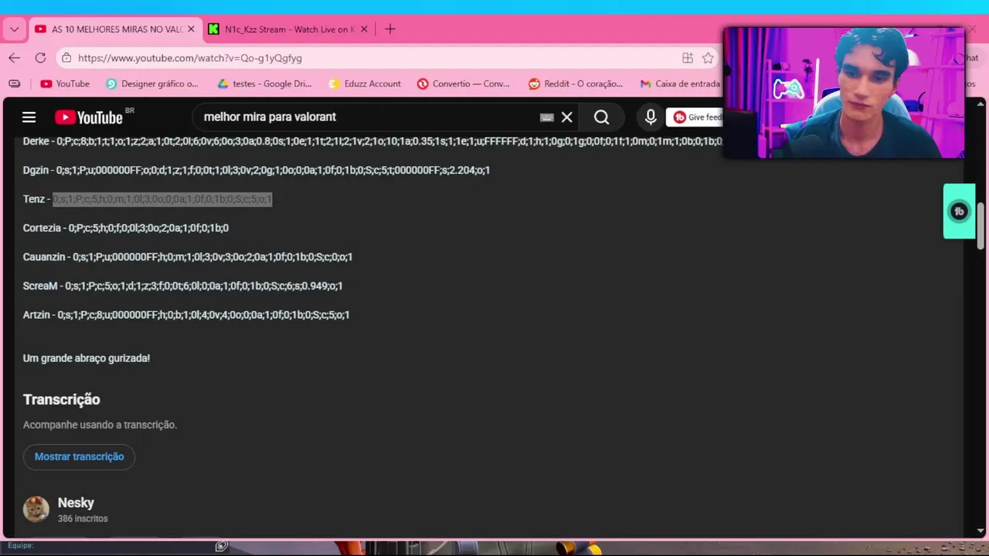The image size is (989, 556).
Task: Select the Cauanzin crosshair code line
Action: pos(188,257)
